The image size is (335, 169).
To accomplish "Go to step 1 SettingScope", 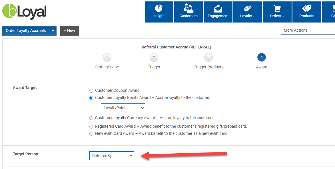I will point(107,57).
